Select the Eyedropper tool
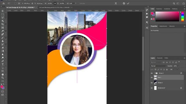Viewport: 186px width, 104px height. tap(3, 31)
